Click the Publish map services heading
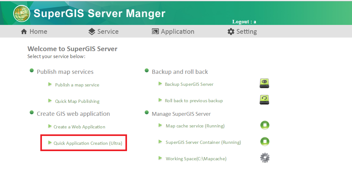Viewport: 352px width, 194px height. point(65,72)
